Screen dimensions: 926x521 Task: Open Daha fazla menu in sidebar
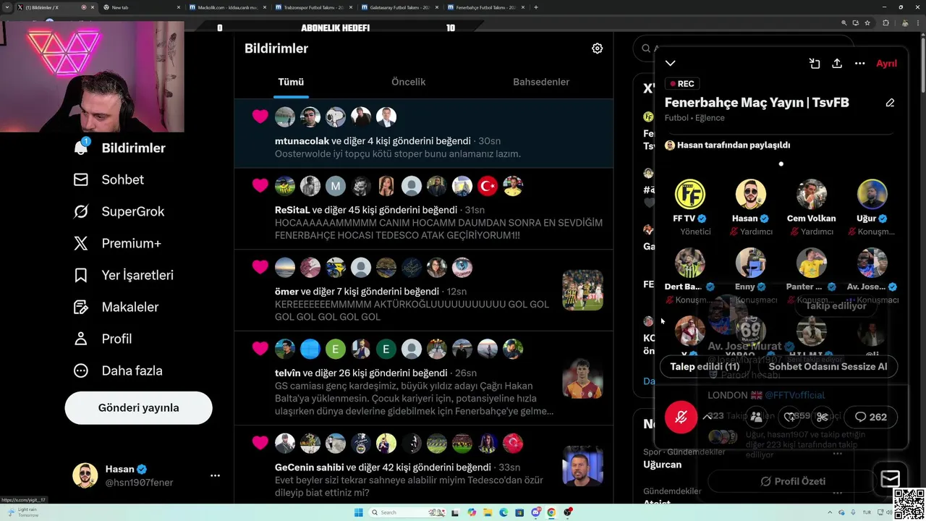(x=118, y=370)
